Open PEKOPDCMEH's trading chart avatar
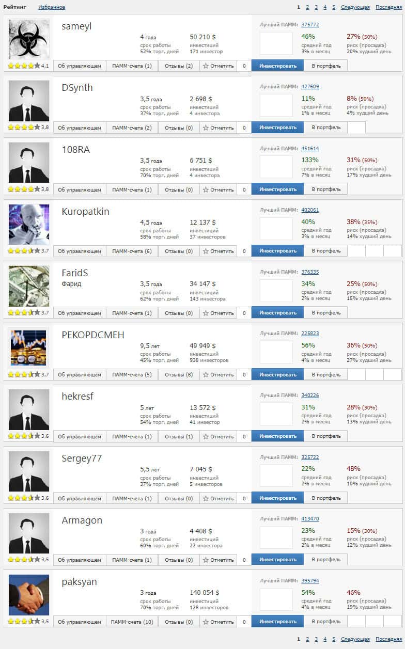 click(29, 347)
